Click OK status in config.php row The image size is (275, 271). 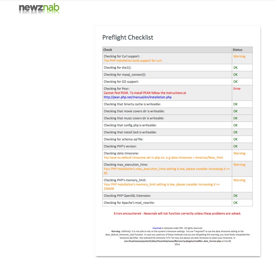[235, 125]
